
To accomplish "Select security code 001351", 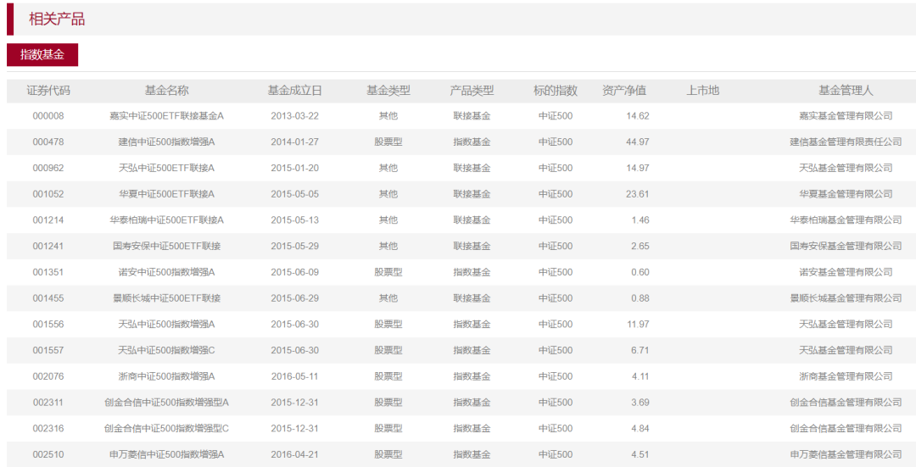I will tap(48, 272).
